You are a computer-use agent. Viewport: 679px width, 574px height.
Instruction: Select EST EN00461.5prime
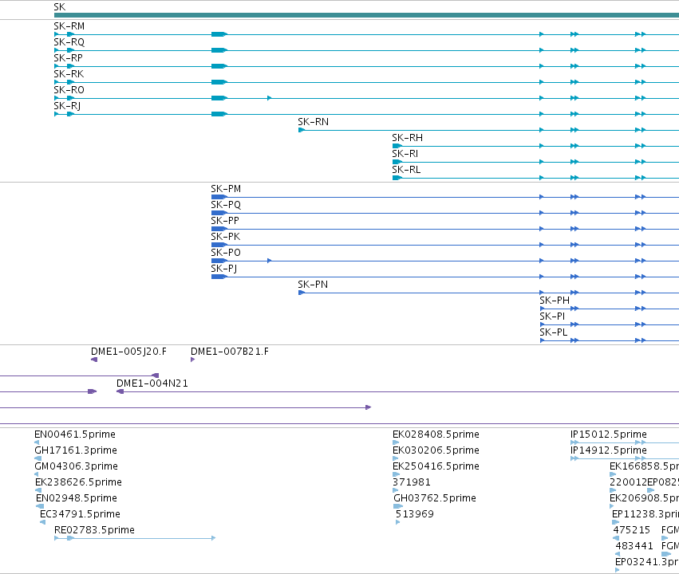click(x=75, y=434)
